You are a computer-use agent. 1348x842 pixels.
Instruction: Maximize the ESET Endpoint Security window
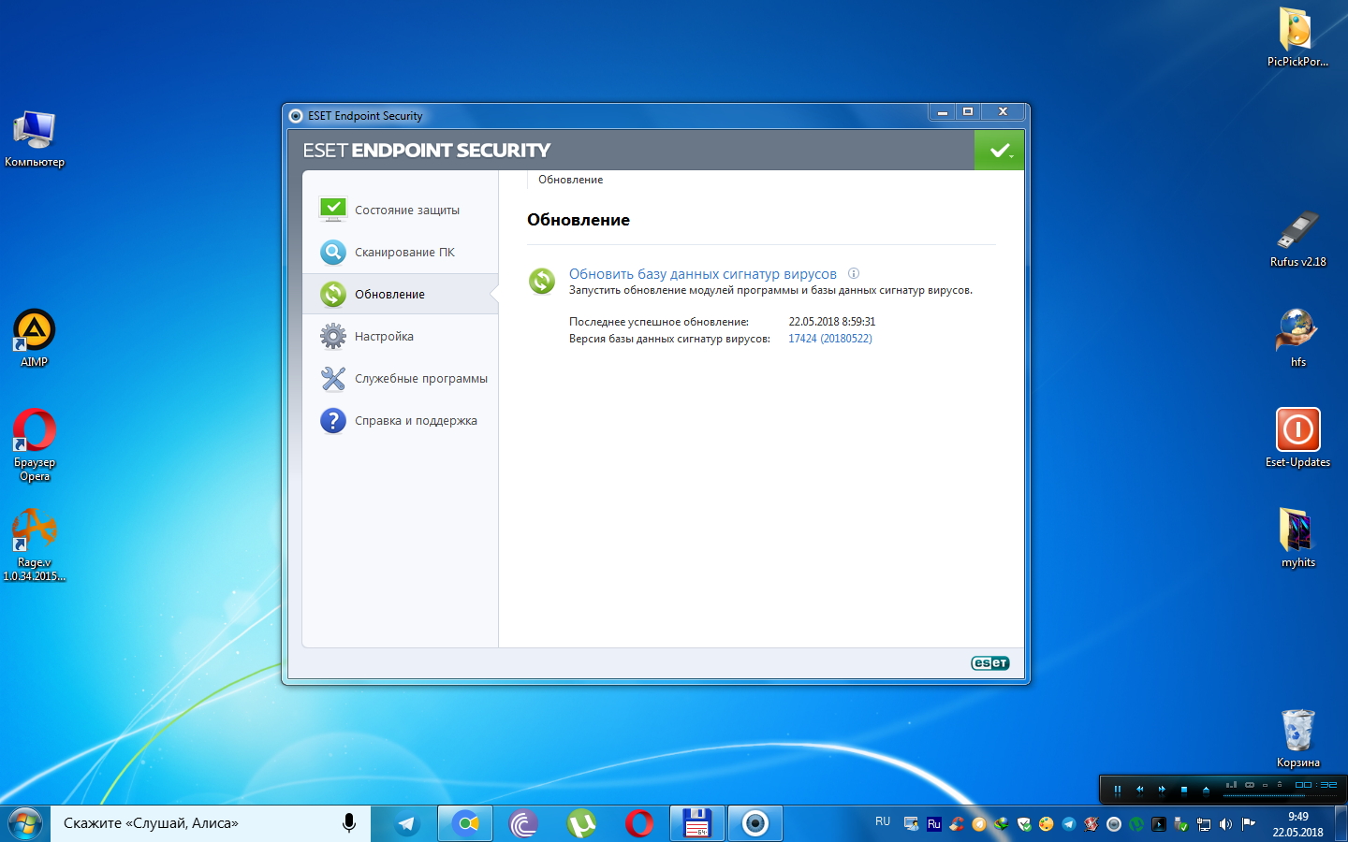tap(968, 111)
